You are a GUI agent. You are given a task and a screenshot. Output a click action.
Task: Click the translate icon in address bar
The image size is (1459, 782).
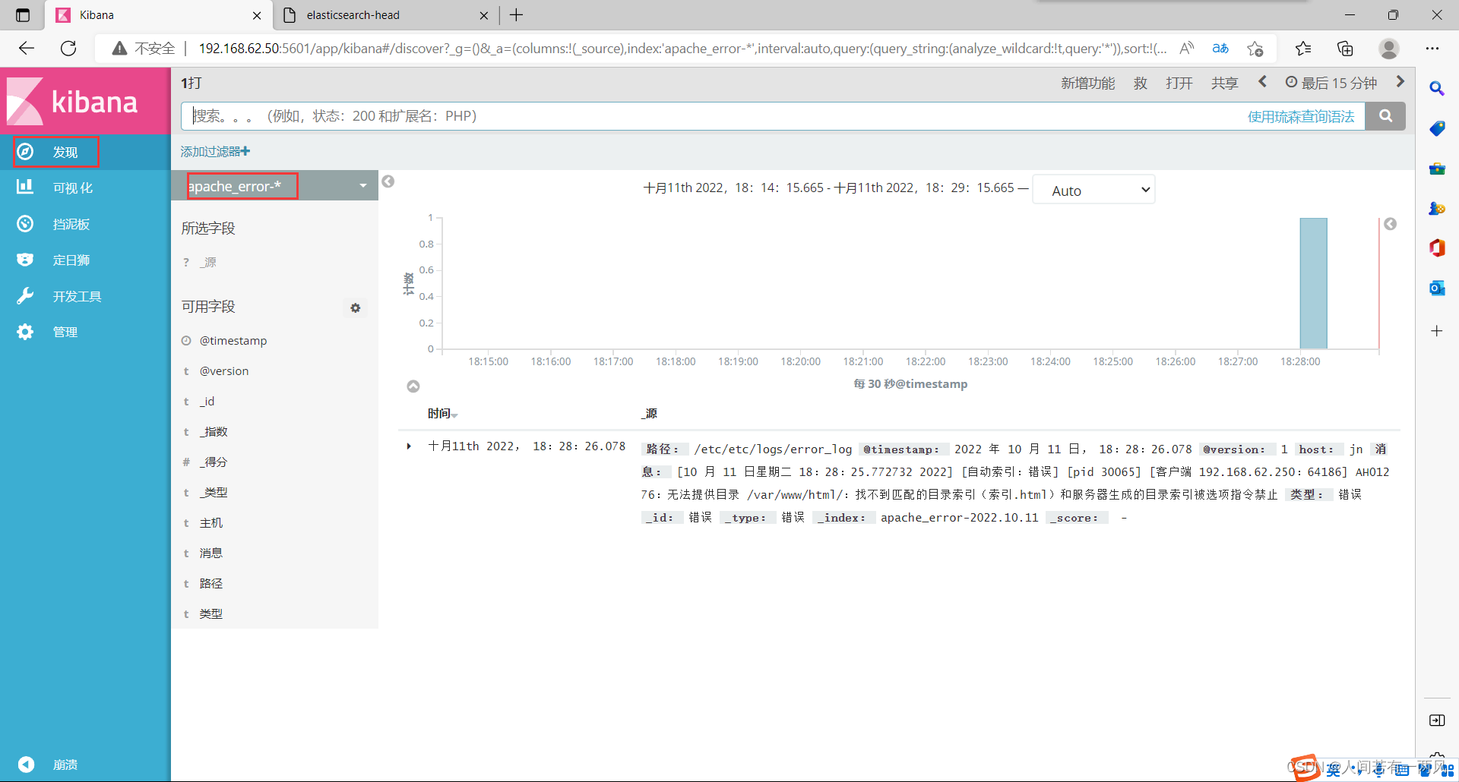pyautogui.click(x=1220, y=49)
